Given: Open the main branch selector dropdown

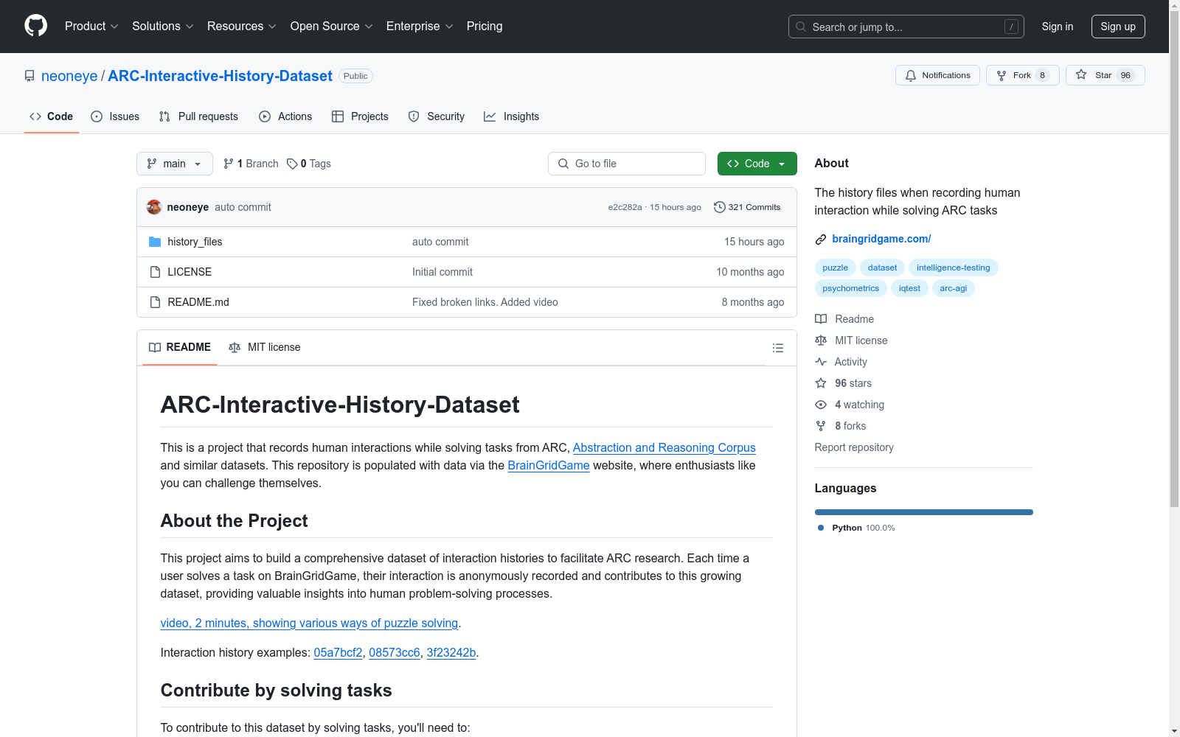Looking at the screenshot, I should pos(175,164).
